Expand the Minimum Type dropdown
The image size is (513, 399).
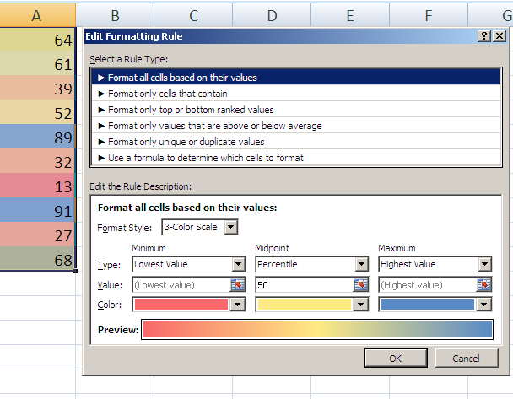[x=239, y=264]
